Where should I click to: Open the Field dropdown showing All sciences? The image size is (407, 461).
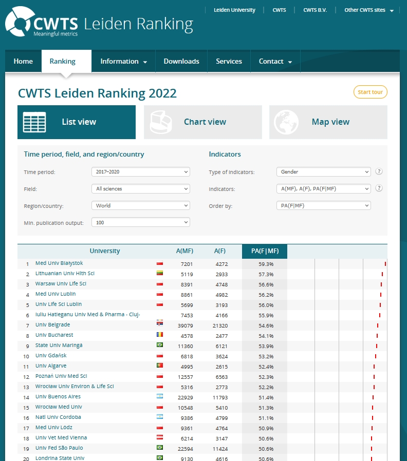141,189
